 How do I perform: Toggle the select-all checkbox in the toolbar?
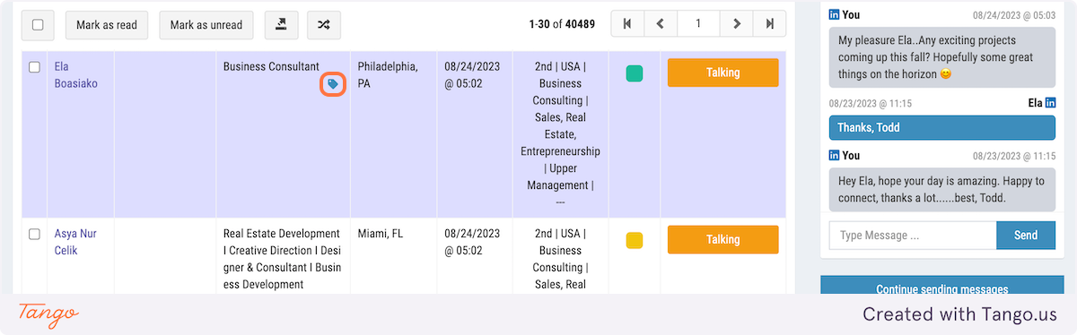(38, 24)
